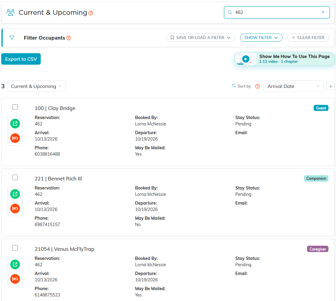Viewport: 336px width, 301px height.
Task: Click the Guest badge on Clay Bridge
Action: click(321, 108)
